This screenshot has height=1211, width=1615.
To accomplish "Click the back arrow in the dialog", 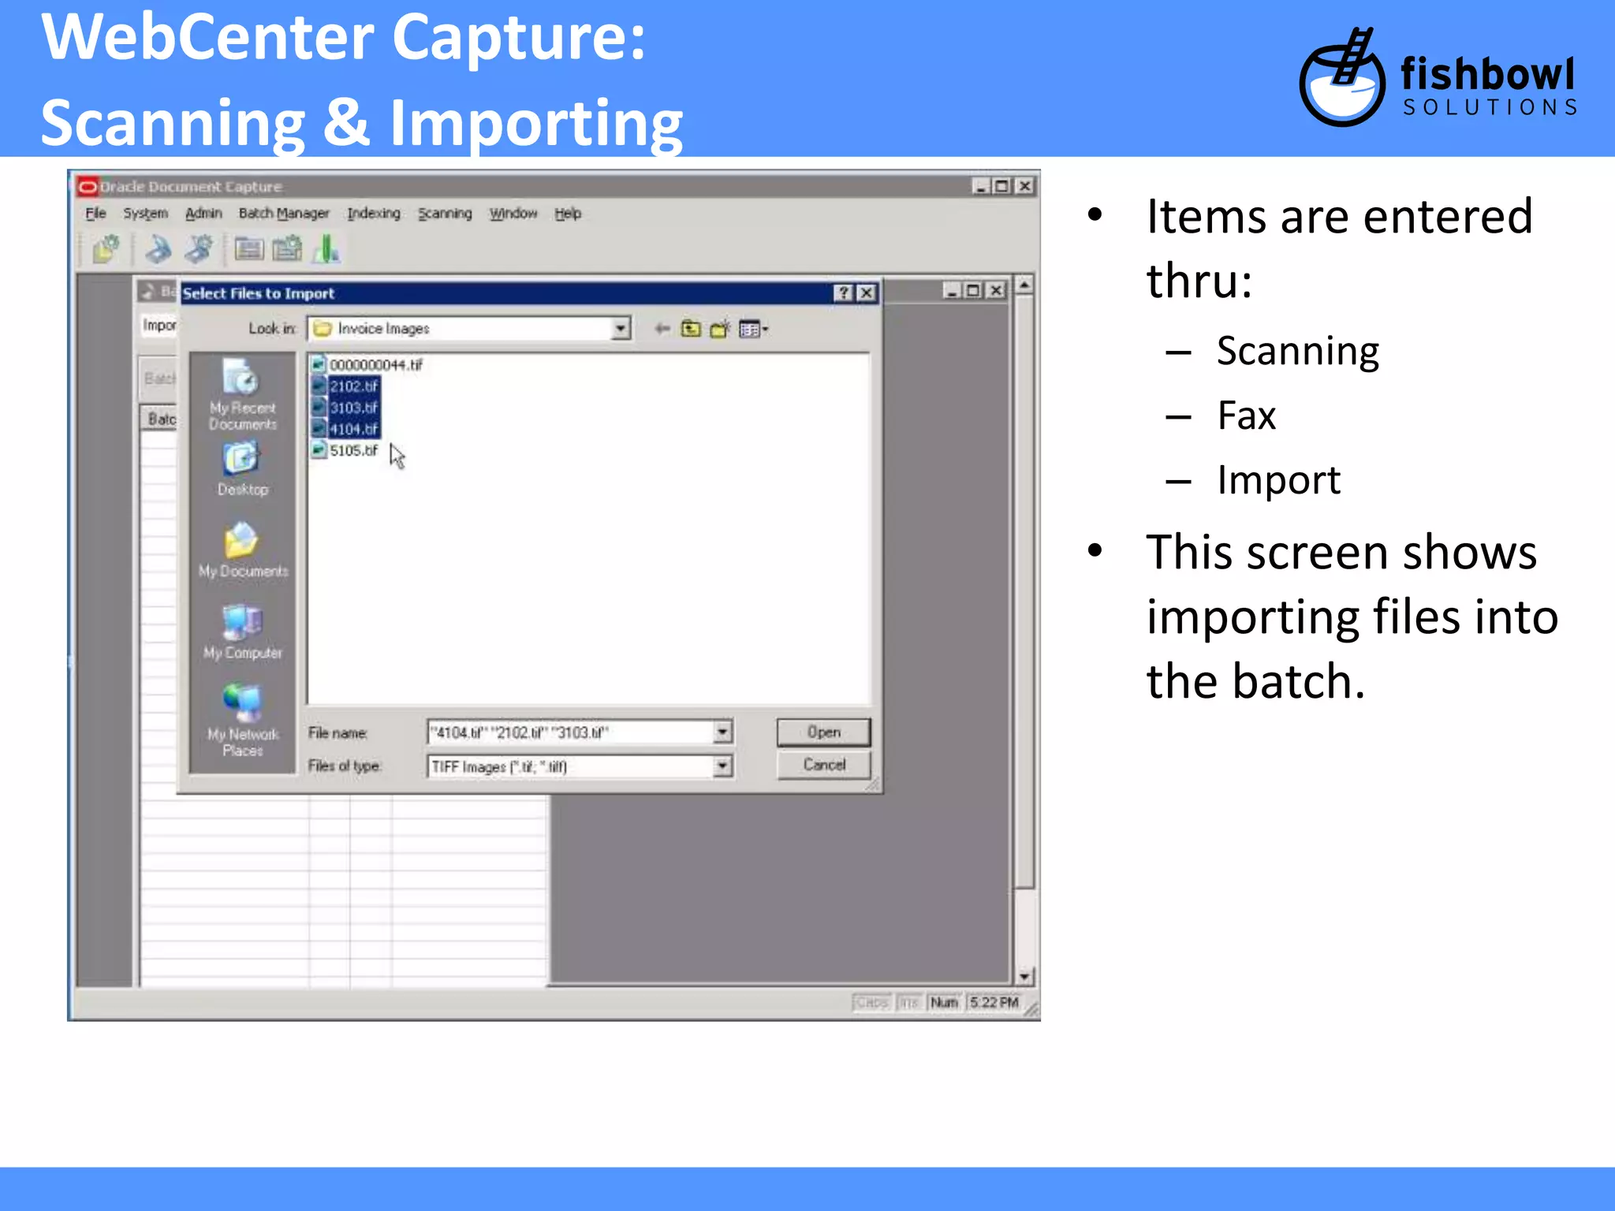I will (662, 329).
